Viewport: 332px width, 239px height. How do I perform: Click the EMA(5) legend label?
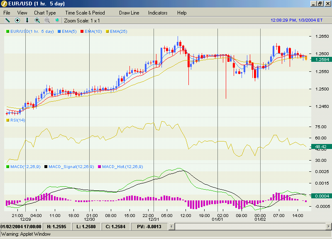tap(69, 32)
